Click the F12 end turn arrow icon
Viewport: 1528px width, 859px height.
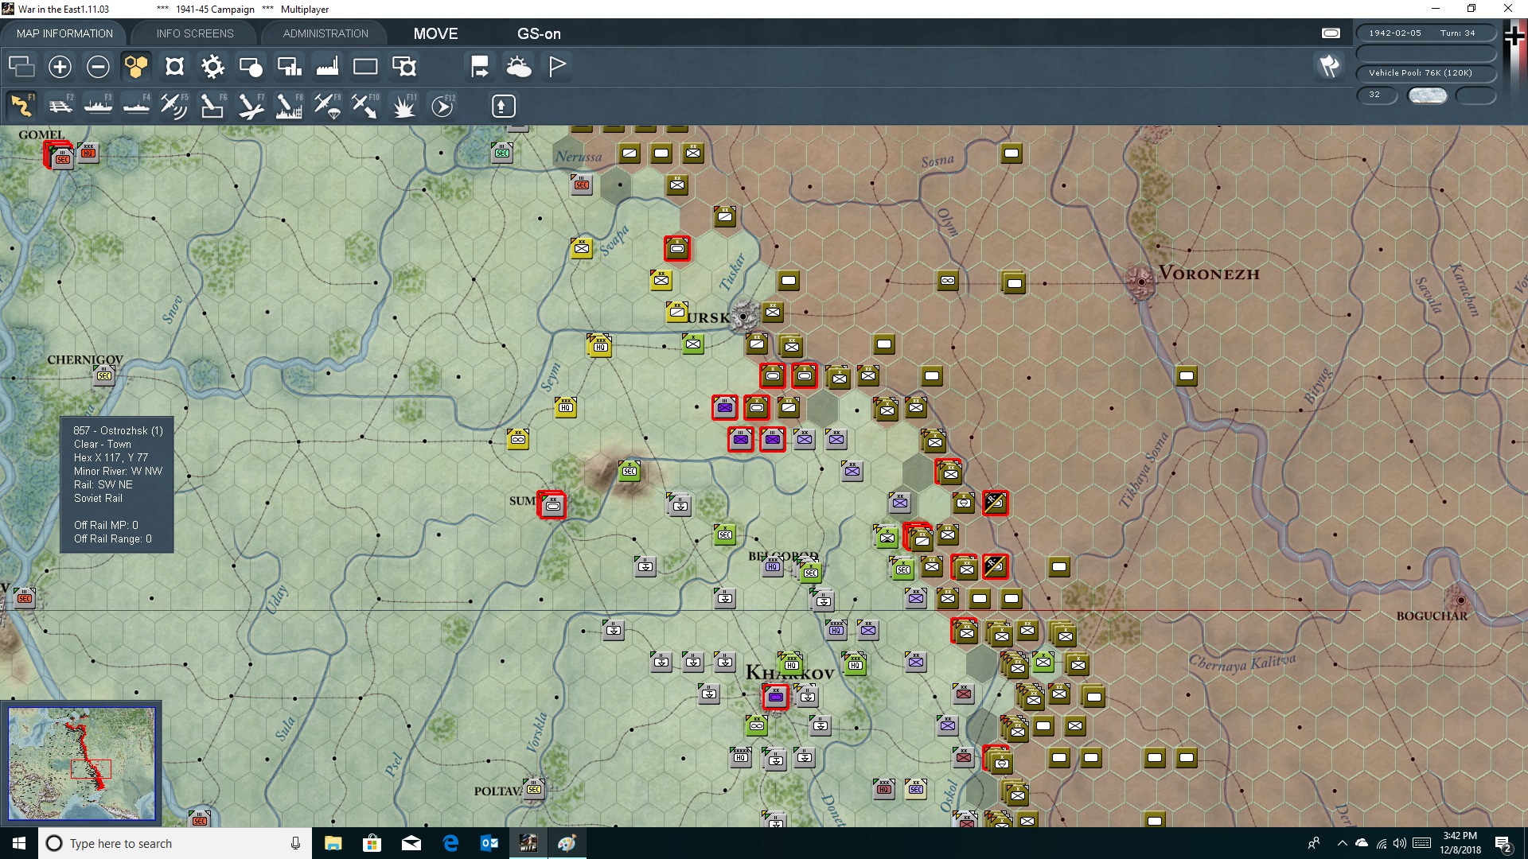click(x=442, y=106)
